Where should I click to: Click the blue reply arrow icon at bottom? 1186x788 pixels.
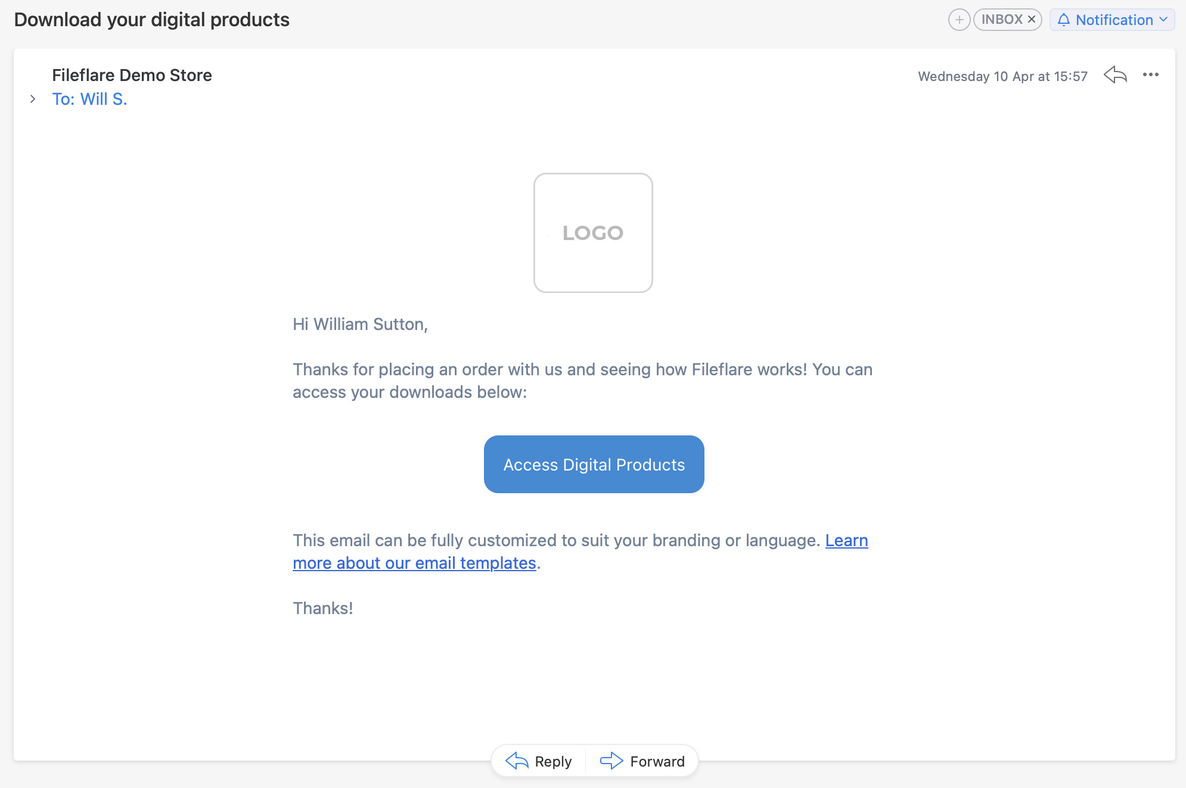(x=517, y=761)
